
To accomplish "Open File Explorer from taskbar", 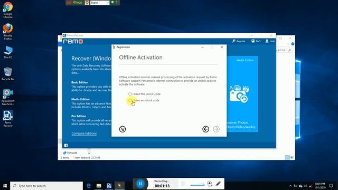I will 99,186.
